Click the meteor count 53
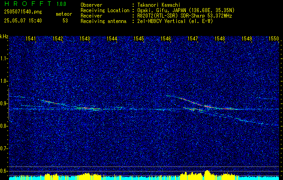Image resolution: width=283 pixels, height=180 pixels. point(65,21)
